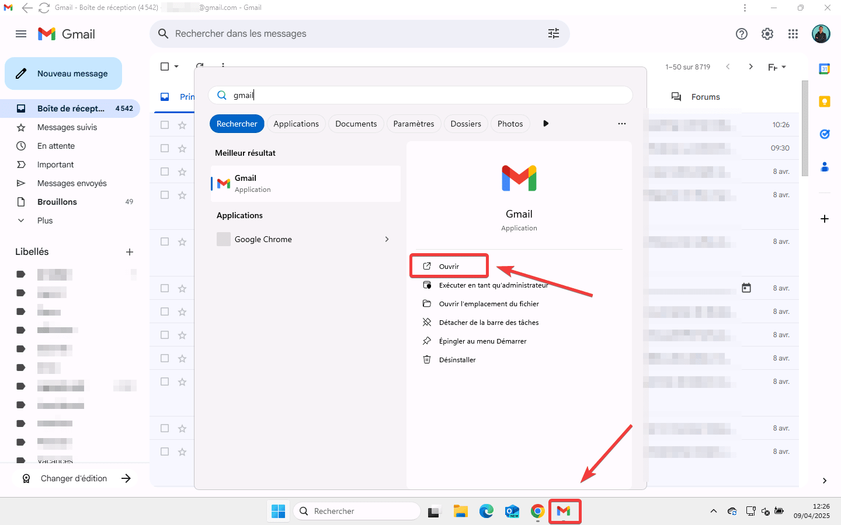Select the Rechercher filter tab

click(x=237, y=124)
